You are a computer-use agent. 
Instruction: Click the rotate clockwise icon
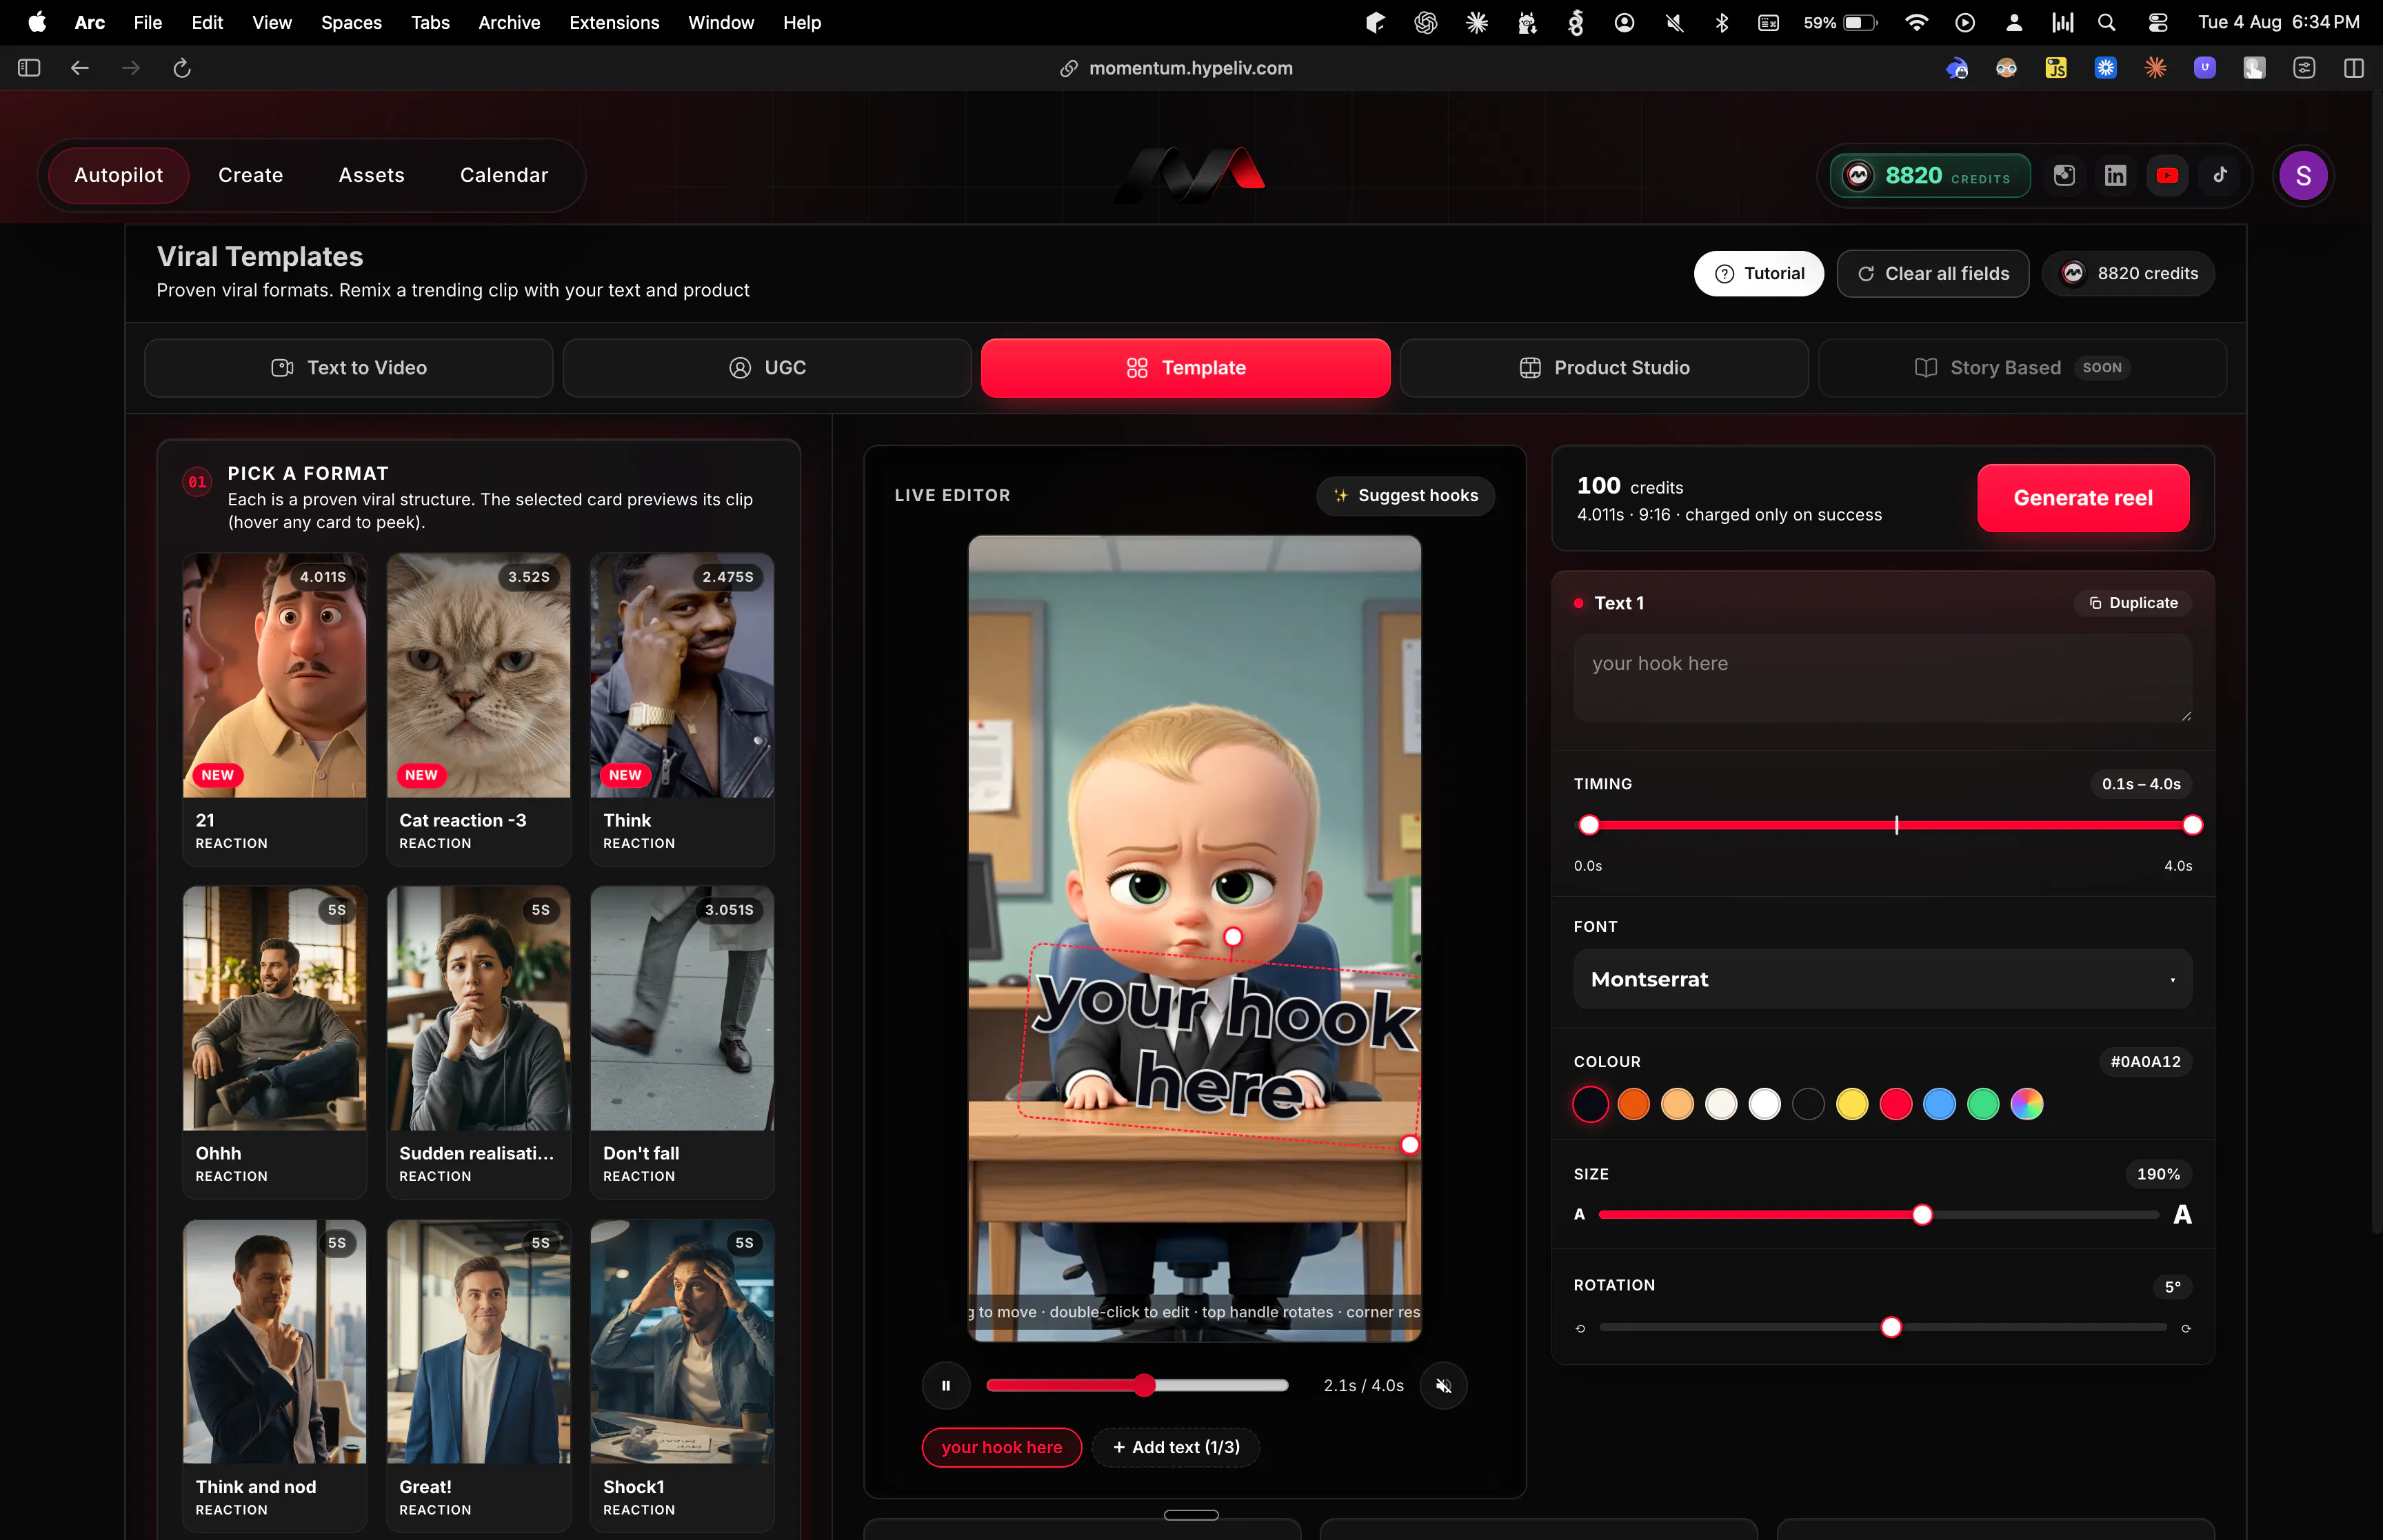pyautogui.click(x=2186, y=1328)
